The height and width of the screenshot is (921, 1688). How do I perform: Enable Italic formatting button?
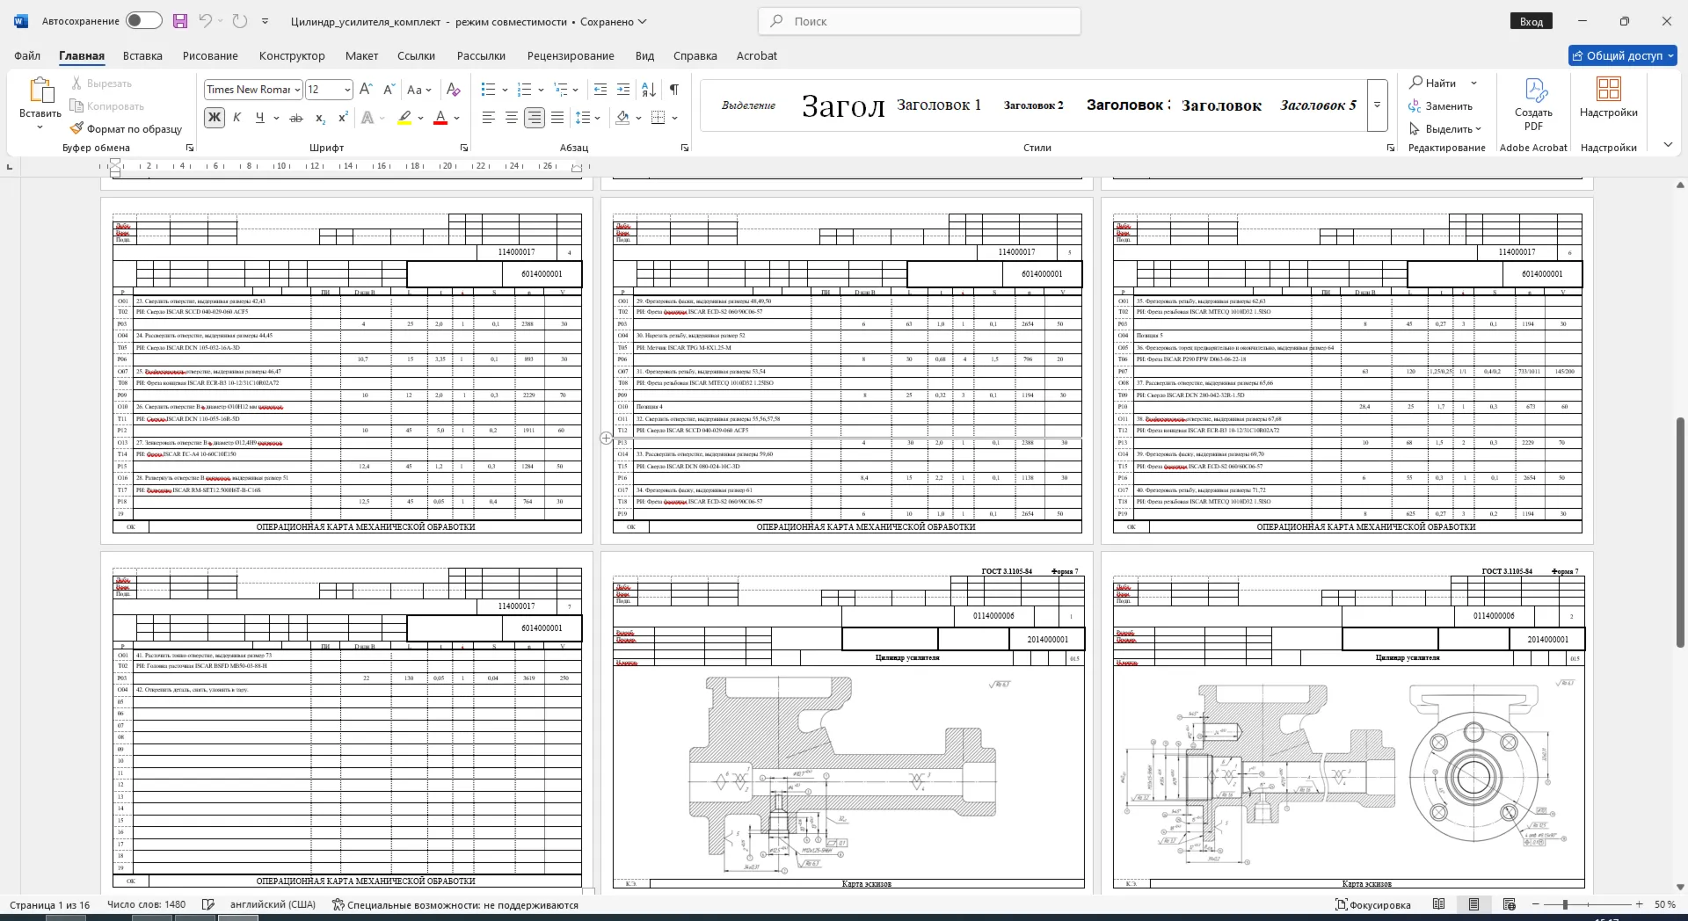(237, 118)
